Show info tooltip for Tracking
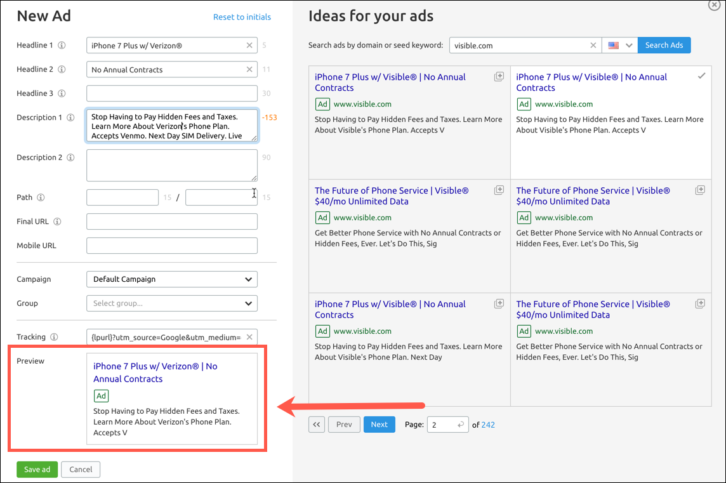The image size is (726, 483). click(x=54, y=336)
